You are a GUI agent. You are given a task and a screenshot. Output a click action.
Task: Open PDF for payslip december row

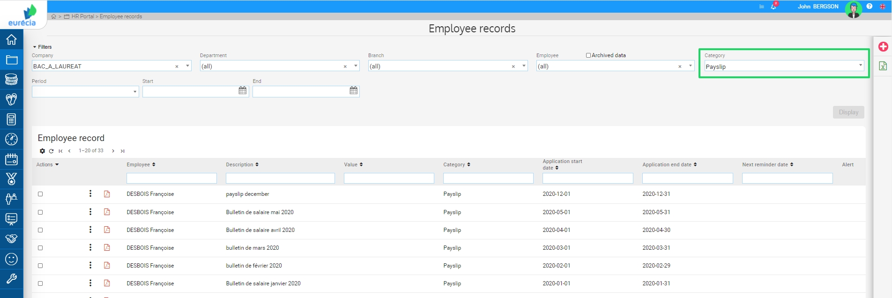coord(107,194)
